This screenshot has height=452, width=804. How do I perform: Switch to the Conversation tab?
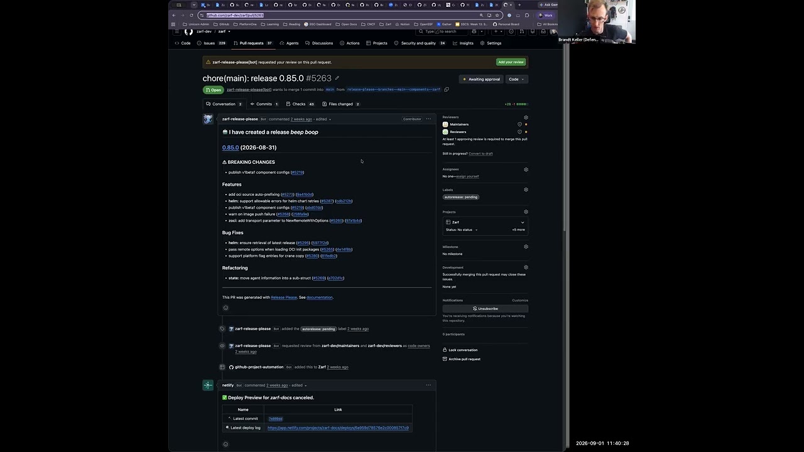[224, 104]
